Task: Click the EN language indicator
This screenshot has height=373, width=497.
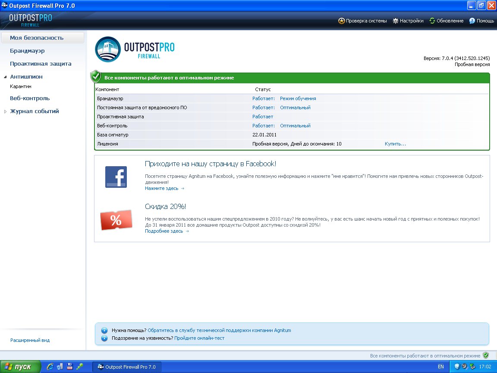Action: (x=440, y=367)
